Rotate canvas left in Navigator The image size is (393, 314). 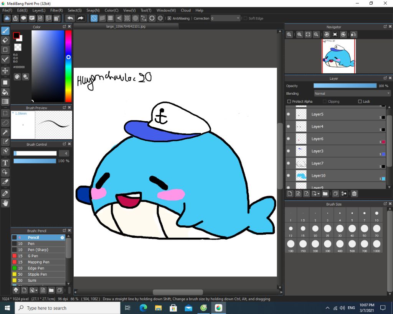(327, 35)
